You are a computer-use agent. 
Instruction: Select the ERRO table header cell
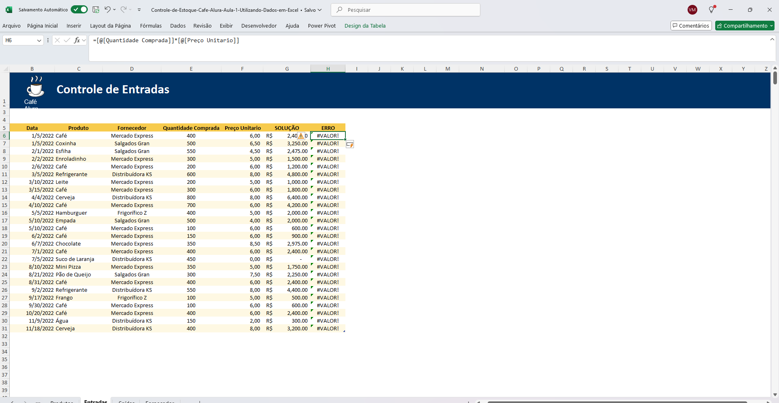point(328,128)
